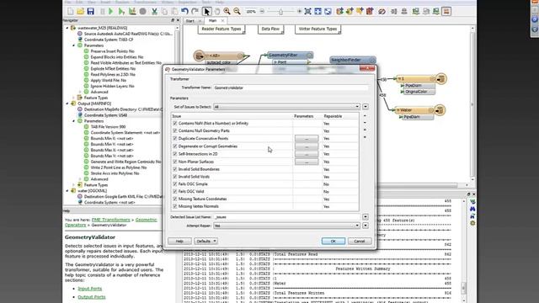Uncheck Contains NaN or Infinity issue
The width and height of the screenshot is (539, 303).
175,124
